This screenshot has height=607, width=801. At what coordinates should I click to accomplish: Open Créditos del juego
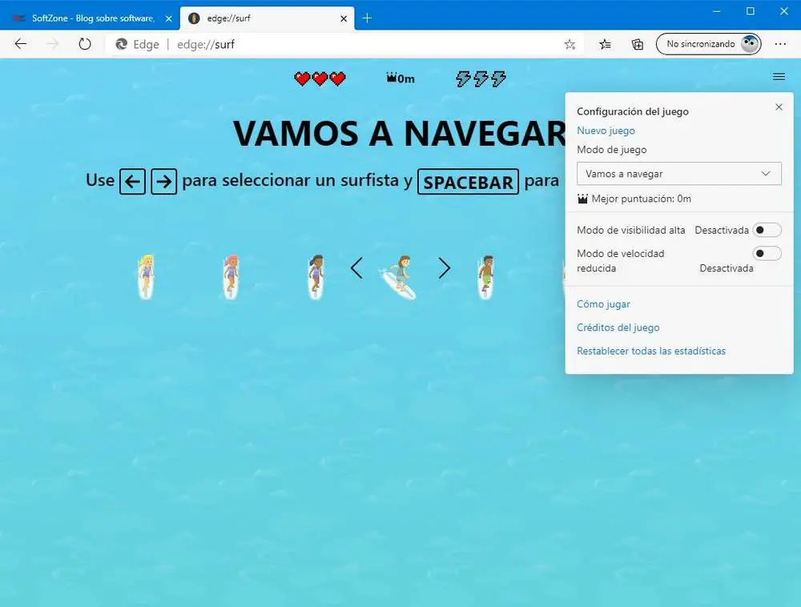pos(618,328)
